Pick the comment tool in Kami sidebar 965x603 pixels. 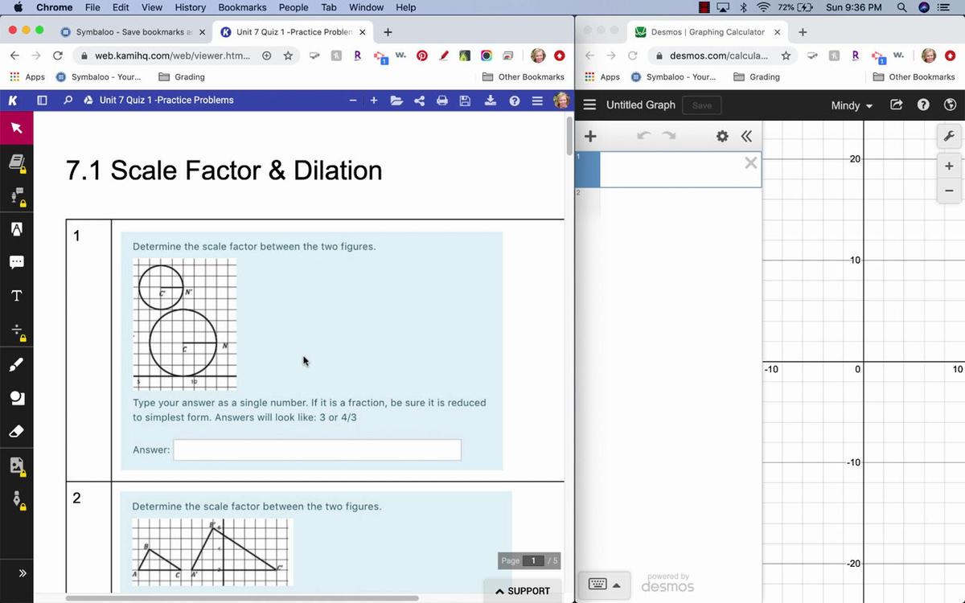16,262
